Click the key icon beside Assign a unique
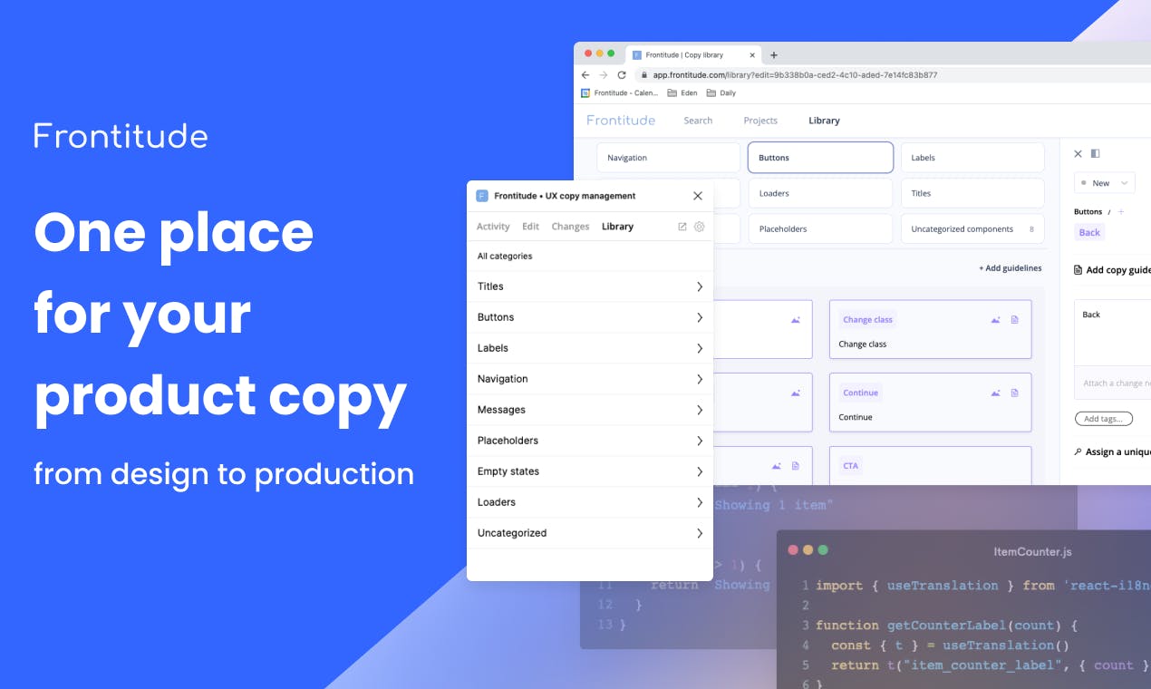 pyautogui.click(x=1078, y=451)
